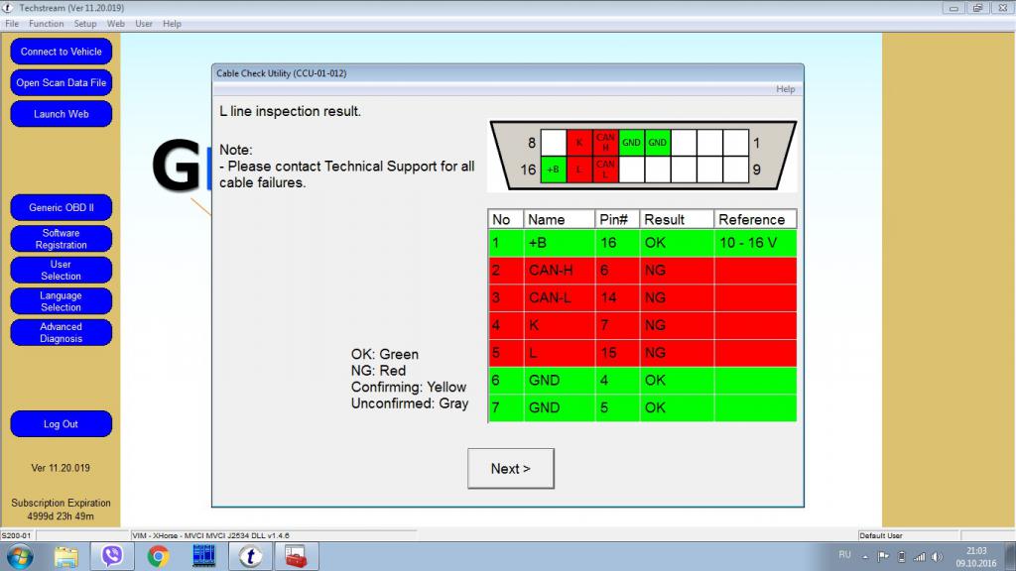
Task: Open the red toolbox taskbar icon
Action: (296, 556)
